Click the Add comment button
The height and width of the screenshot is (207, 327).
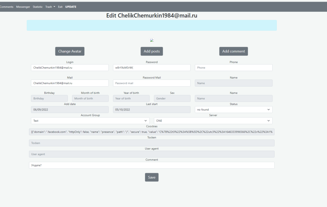click(233, 51)
